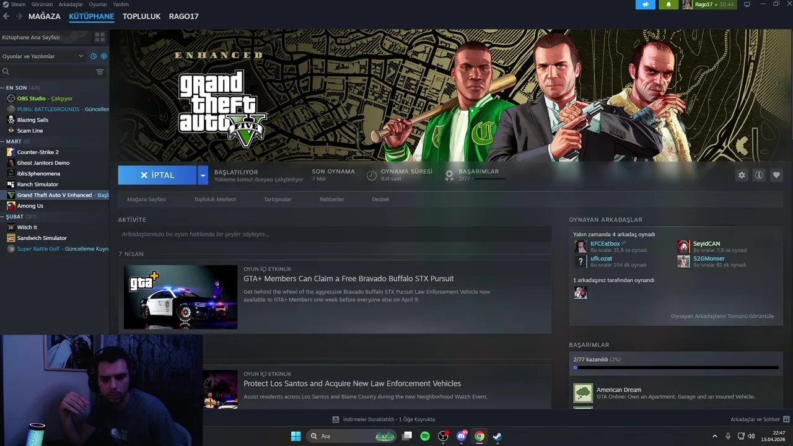Image resolution: width=793 pixels, height=446 pixels.
Task: Open the Oyunlar menu
Action: coord(98,4)
